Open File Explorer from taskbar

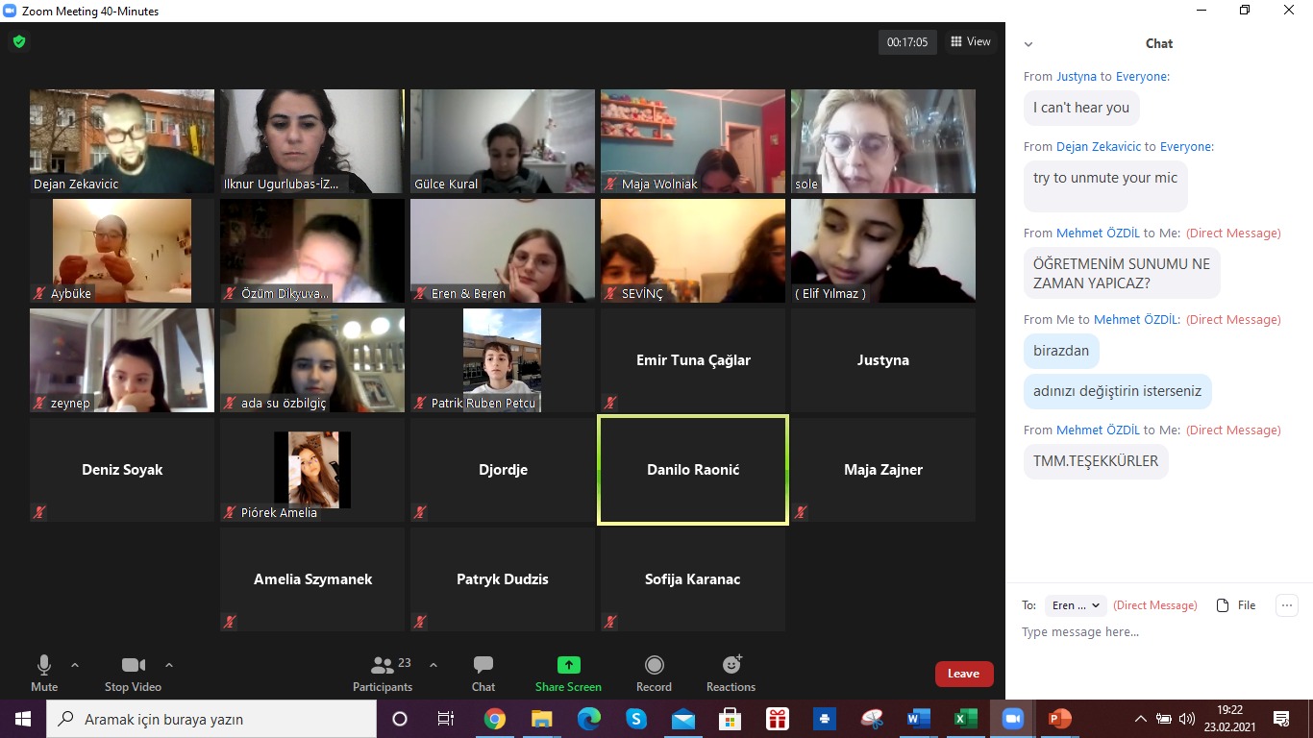point(542,719)
